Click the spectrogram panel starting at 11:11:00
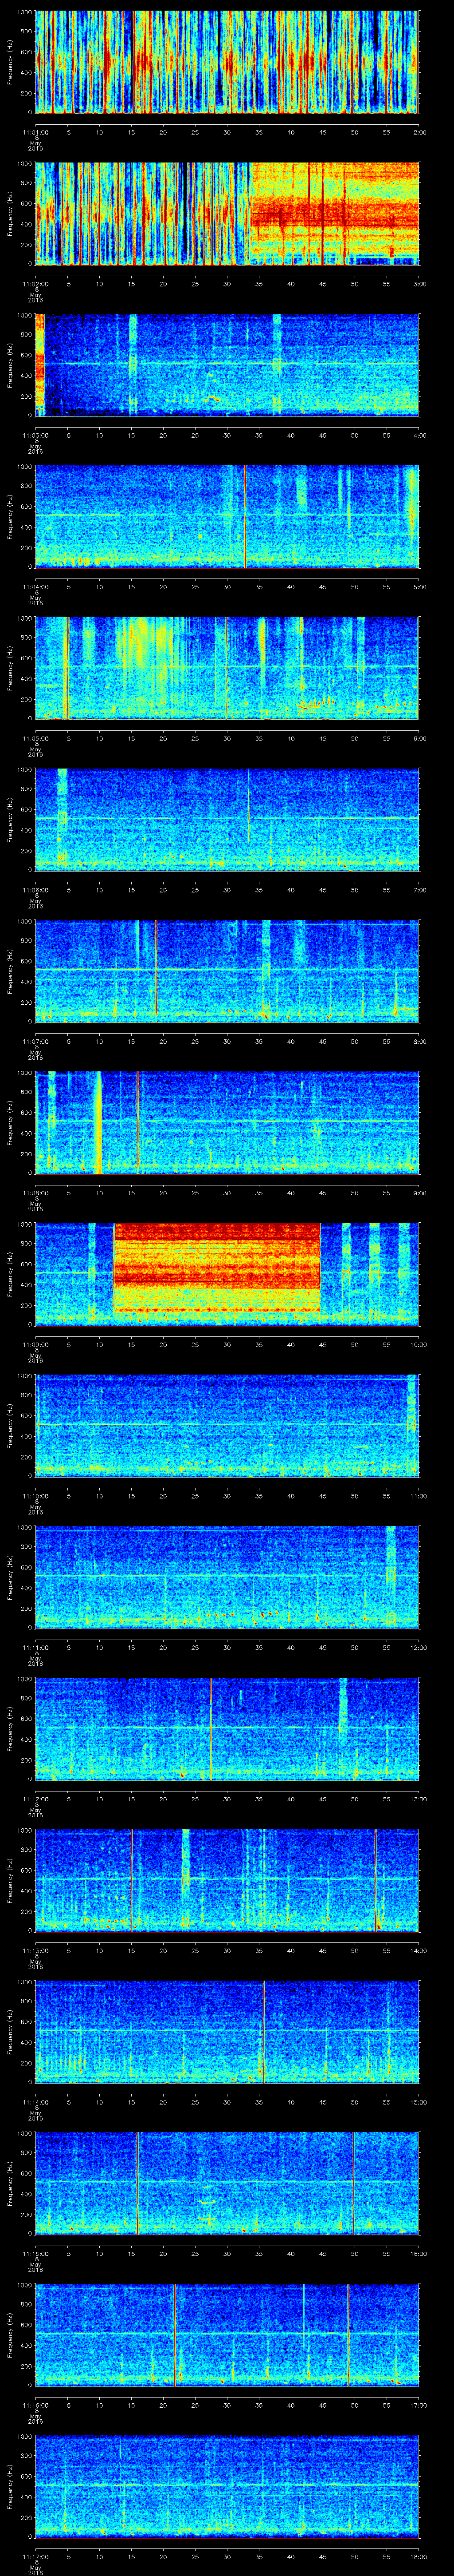The image size is (454, 2576). 227,1577
